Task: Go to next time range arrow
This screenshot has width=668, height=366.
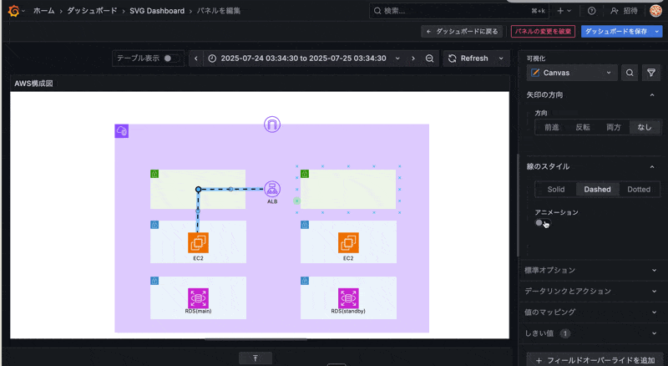Action: pyautogui.click(x=412, y=58)
